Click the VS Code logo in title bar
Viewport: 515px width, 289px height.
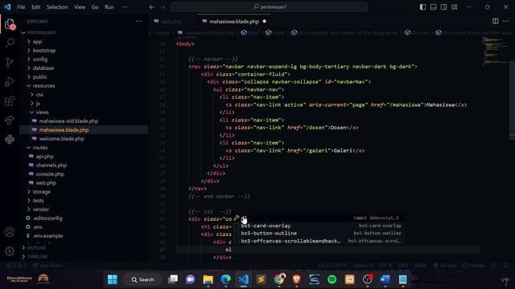pos(7,7)
